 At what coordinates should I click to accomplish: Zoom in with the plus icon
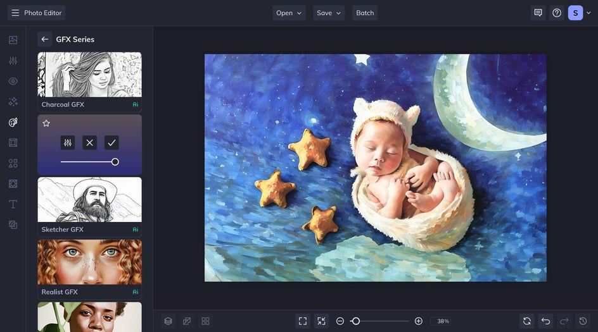tap(418, 321)
